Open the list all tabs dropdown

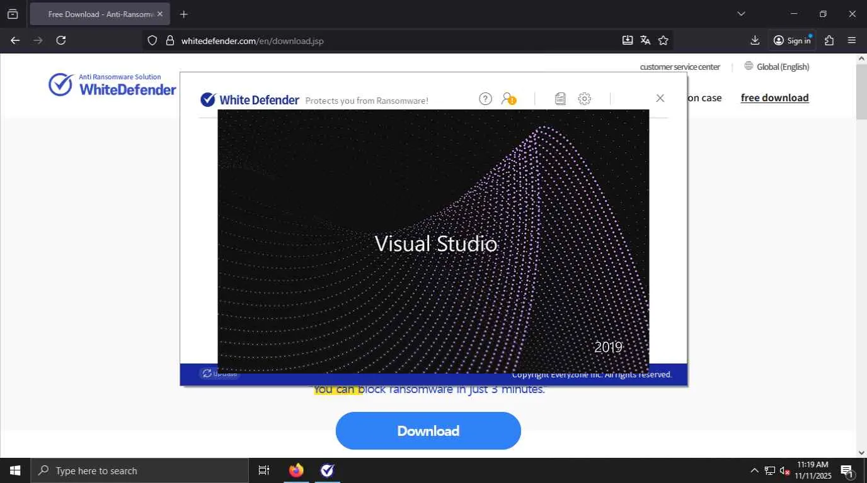tap(741, 14)
